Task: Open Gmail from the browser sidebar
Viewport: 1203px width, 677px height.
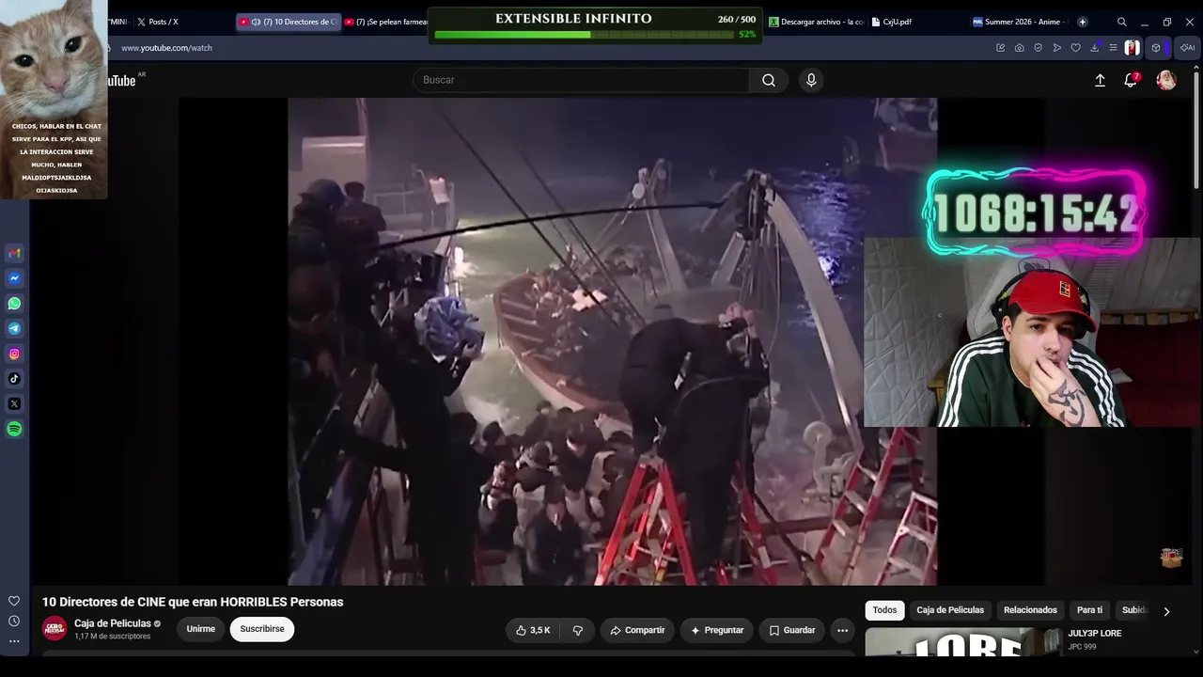Action: 14,253
